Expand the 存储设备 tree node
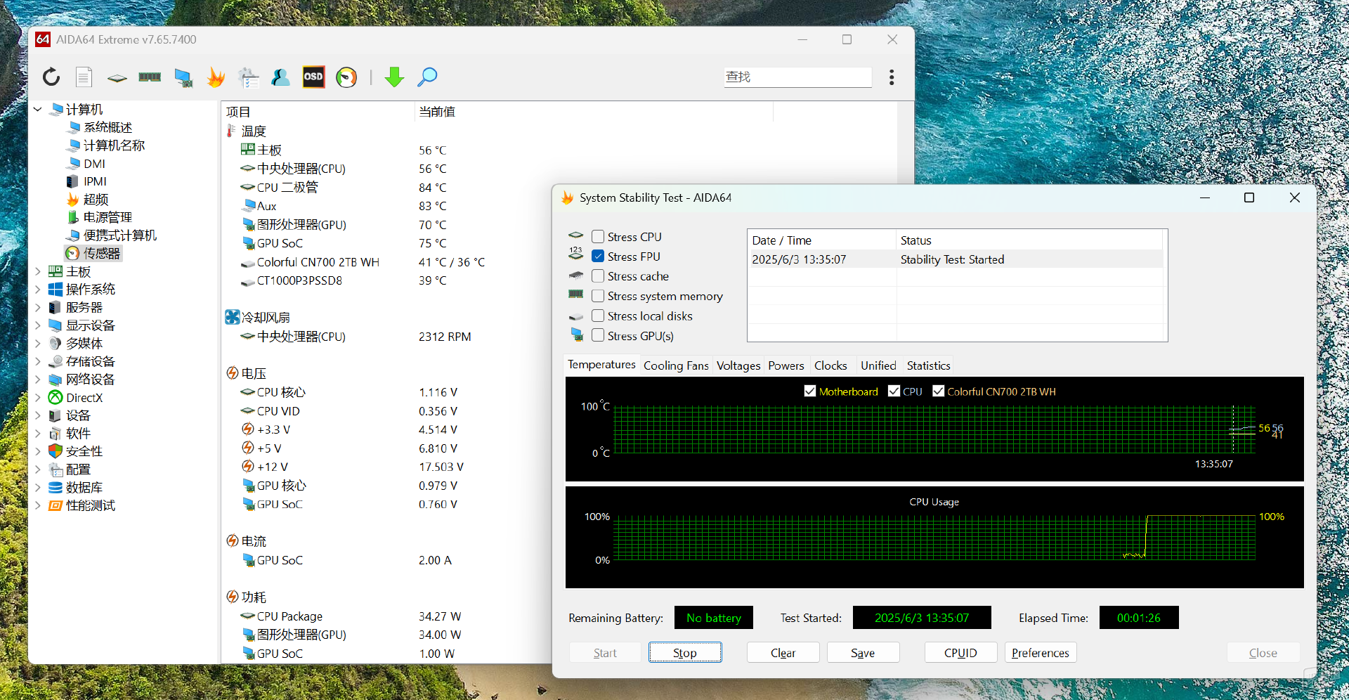This screenshot has width=1349, height=700. coord(38,361)
